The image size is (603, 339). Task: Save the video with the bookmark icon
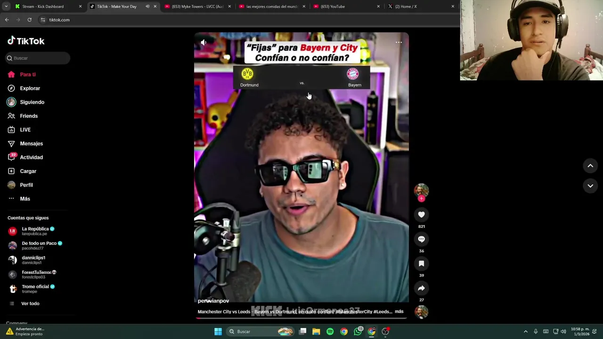coord(421,264)
